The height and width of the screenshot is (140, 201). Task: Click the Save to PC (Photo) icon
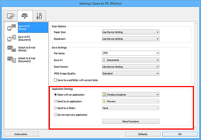pyautogui.click(x=12, y=27)
